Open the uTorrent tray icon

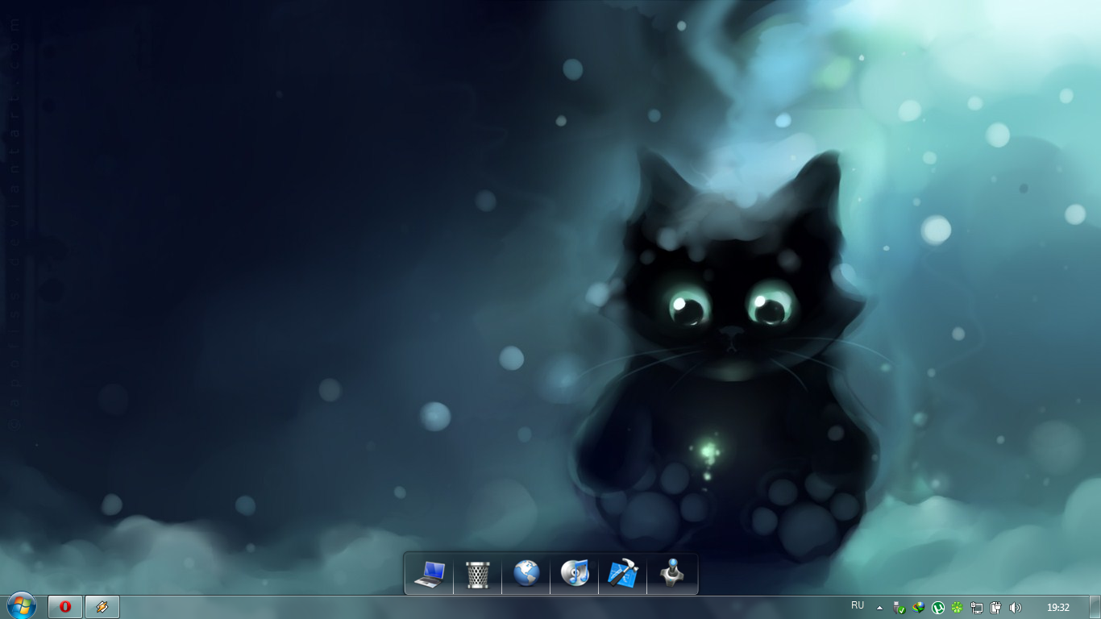938,608
